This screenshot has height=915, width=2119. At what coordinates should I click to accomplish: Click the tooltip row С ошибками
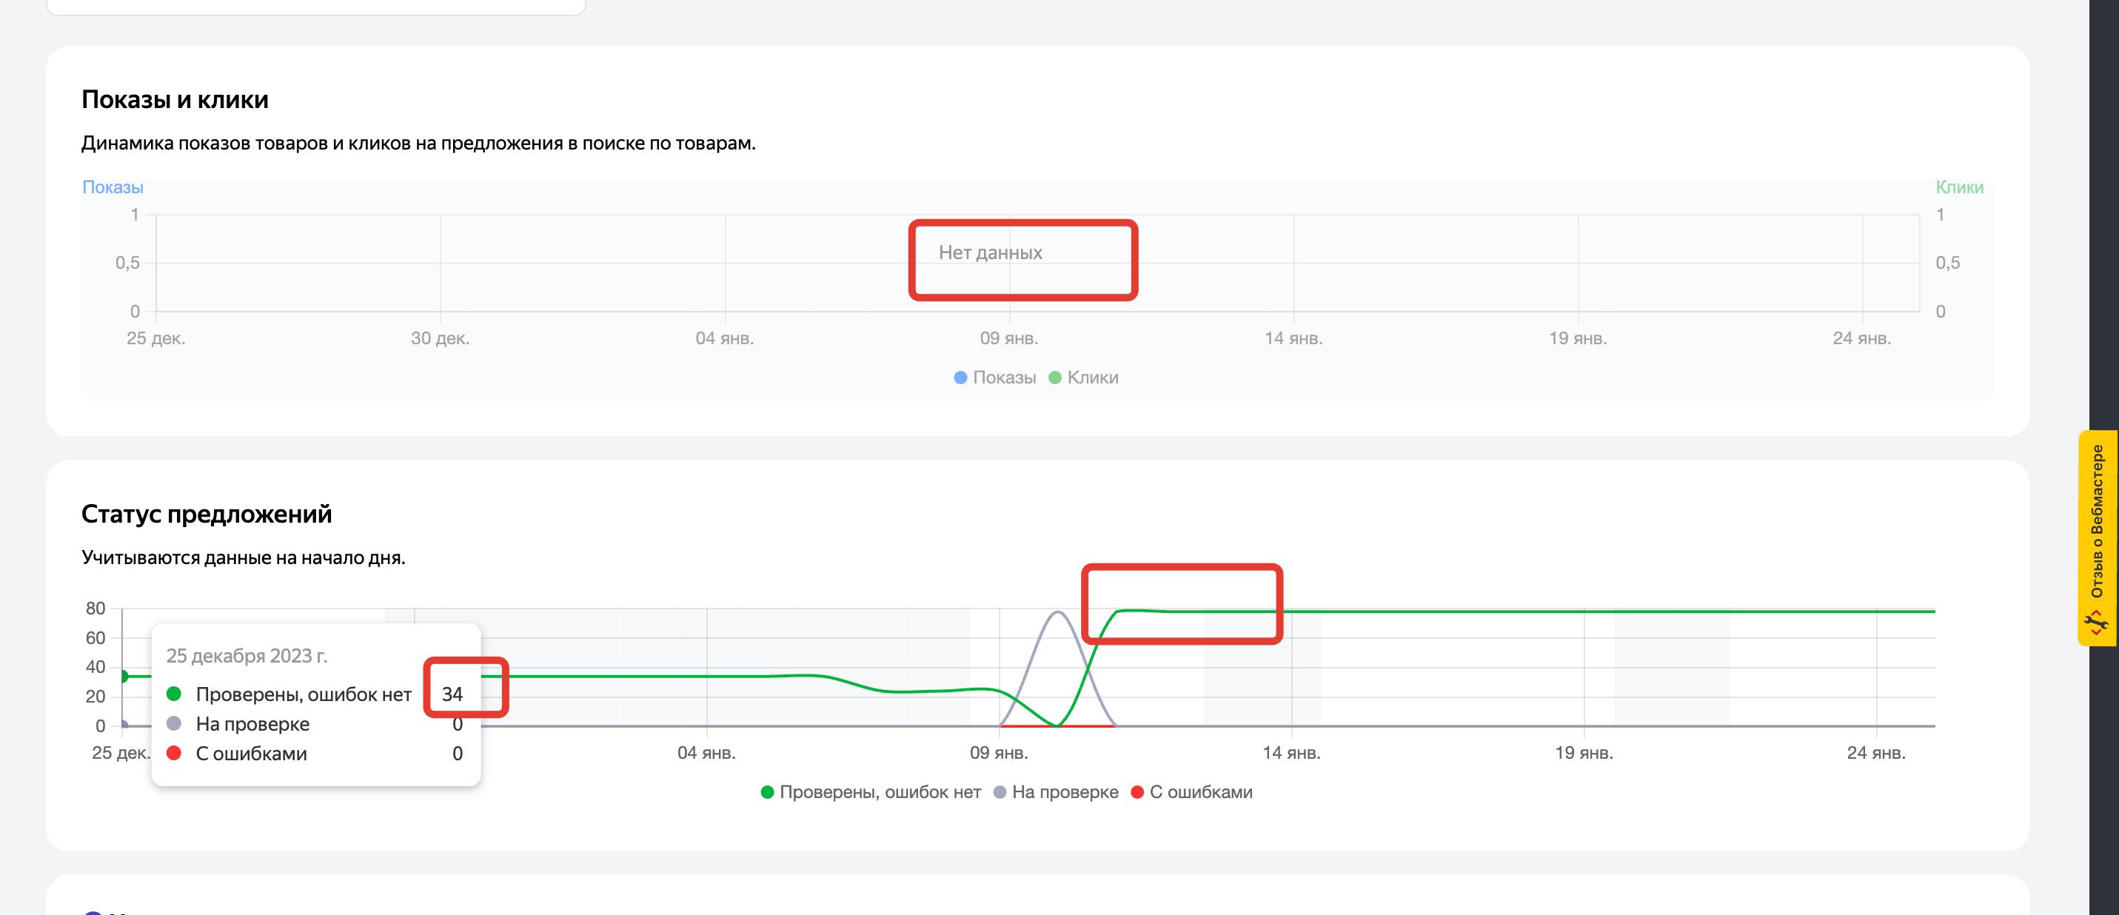pos(314,754)
